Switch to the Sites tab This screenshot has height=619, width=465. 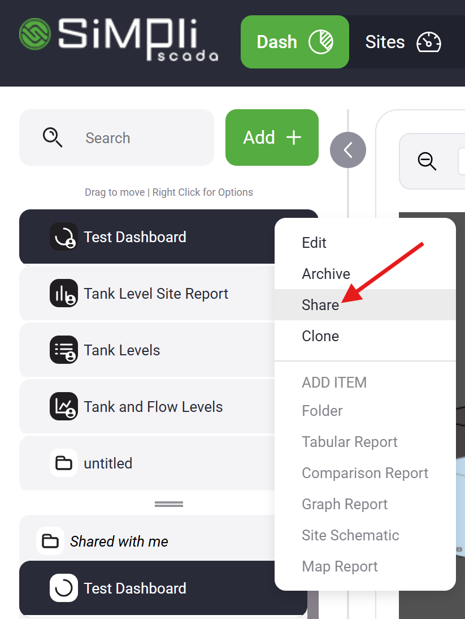click(x=402, y=42)
